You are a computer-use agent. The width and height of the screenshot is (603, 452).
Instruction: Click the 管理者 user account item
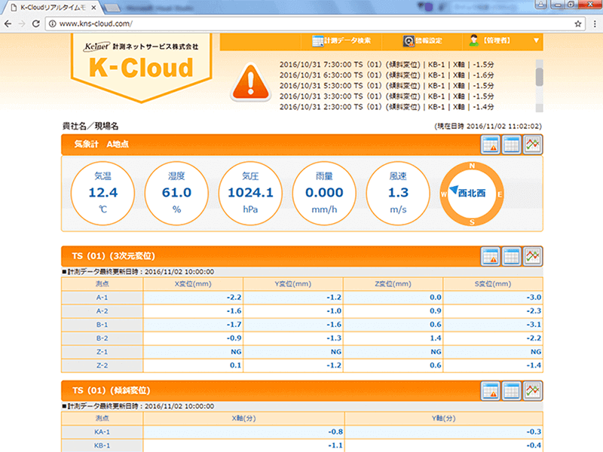pos(494,41)
